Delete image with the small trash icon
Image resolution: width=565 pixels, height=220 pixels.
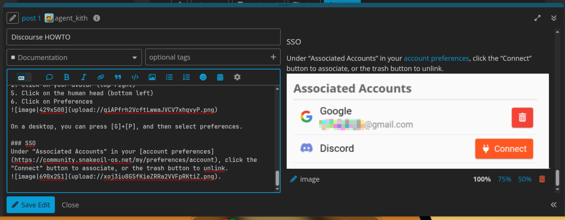point(542,179)
